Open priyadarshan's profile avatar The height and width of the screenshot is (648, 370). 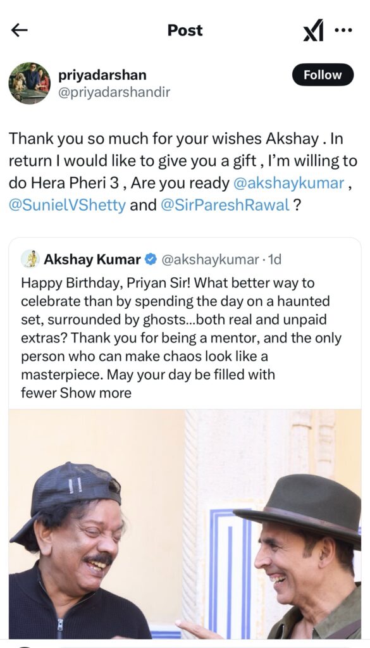pos(29,83)
